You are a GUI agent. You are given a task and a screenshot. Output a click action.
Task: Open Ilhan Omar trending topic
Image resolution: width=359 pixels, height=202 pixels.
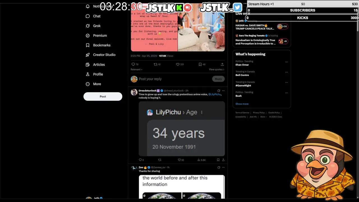point(242,65)
